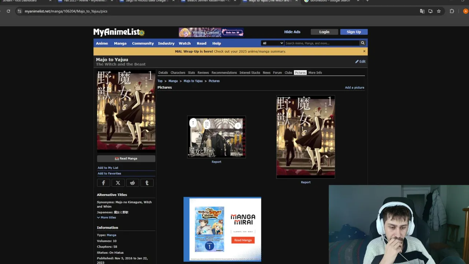
Task: Open the Read navigation menu
Action: (202, 43)
